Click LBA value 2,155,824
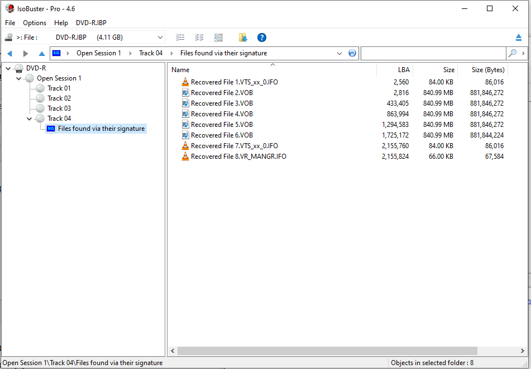Image resolution: width=531 pixels, height=369 pixels. pos(395,157)
